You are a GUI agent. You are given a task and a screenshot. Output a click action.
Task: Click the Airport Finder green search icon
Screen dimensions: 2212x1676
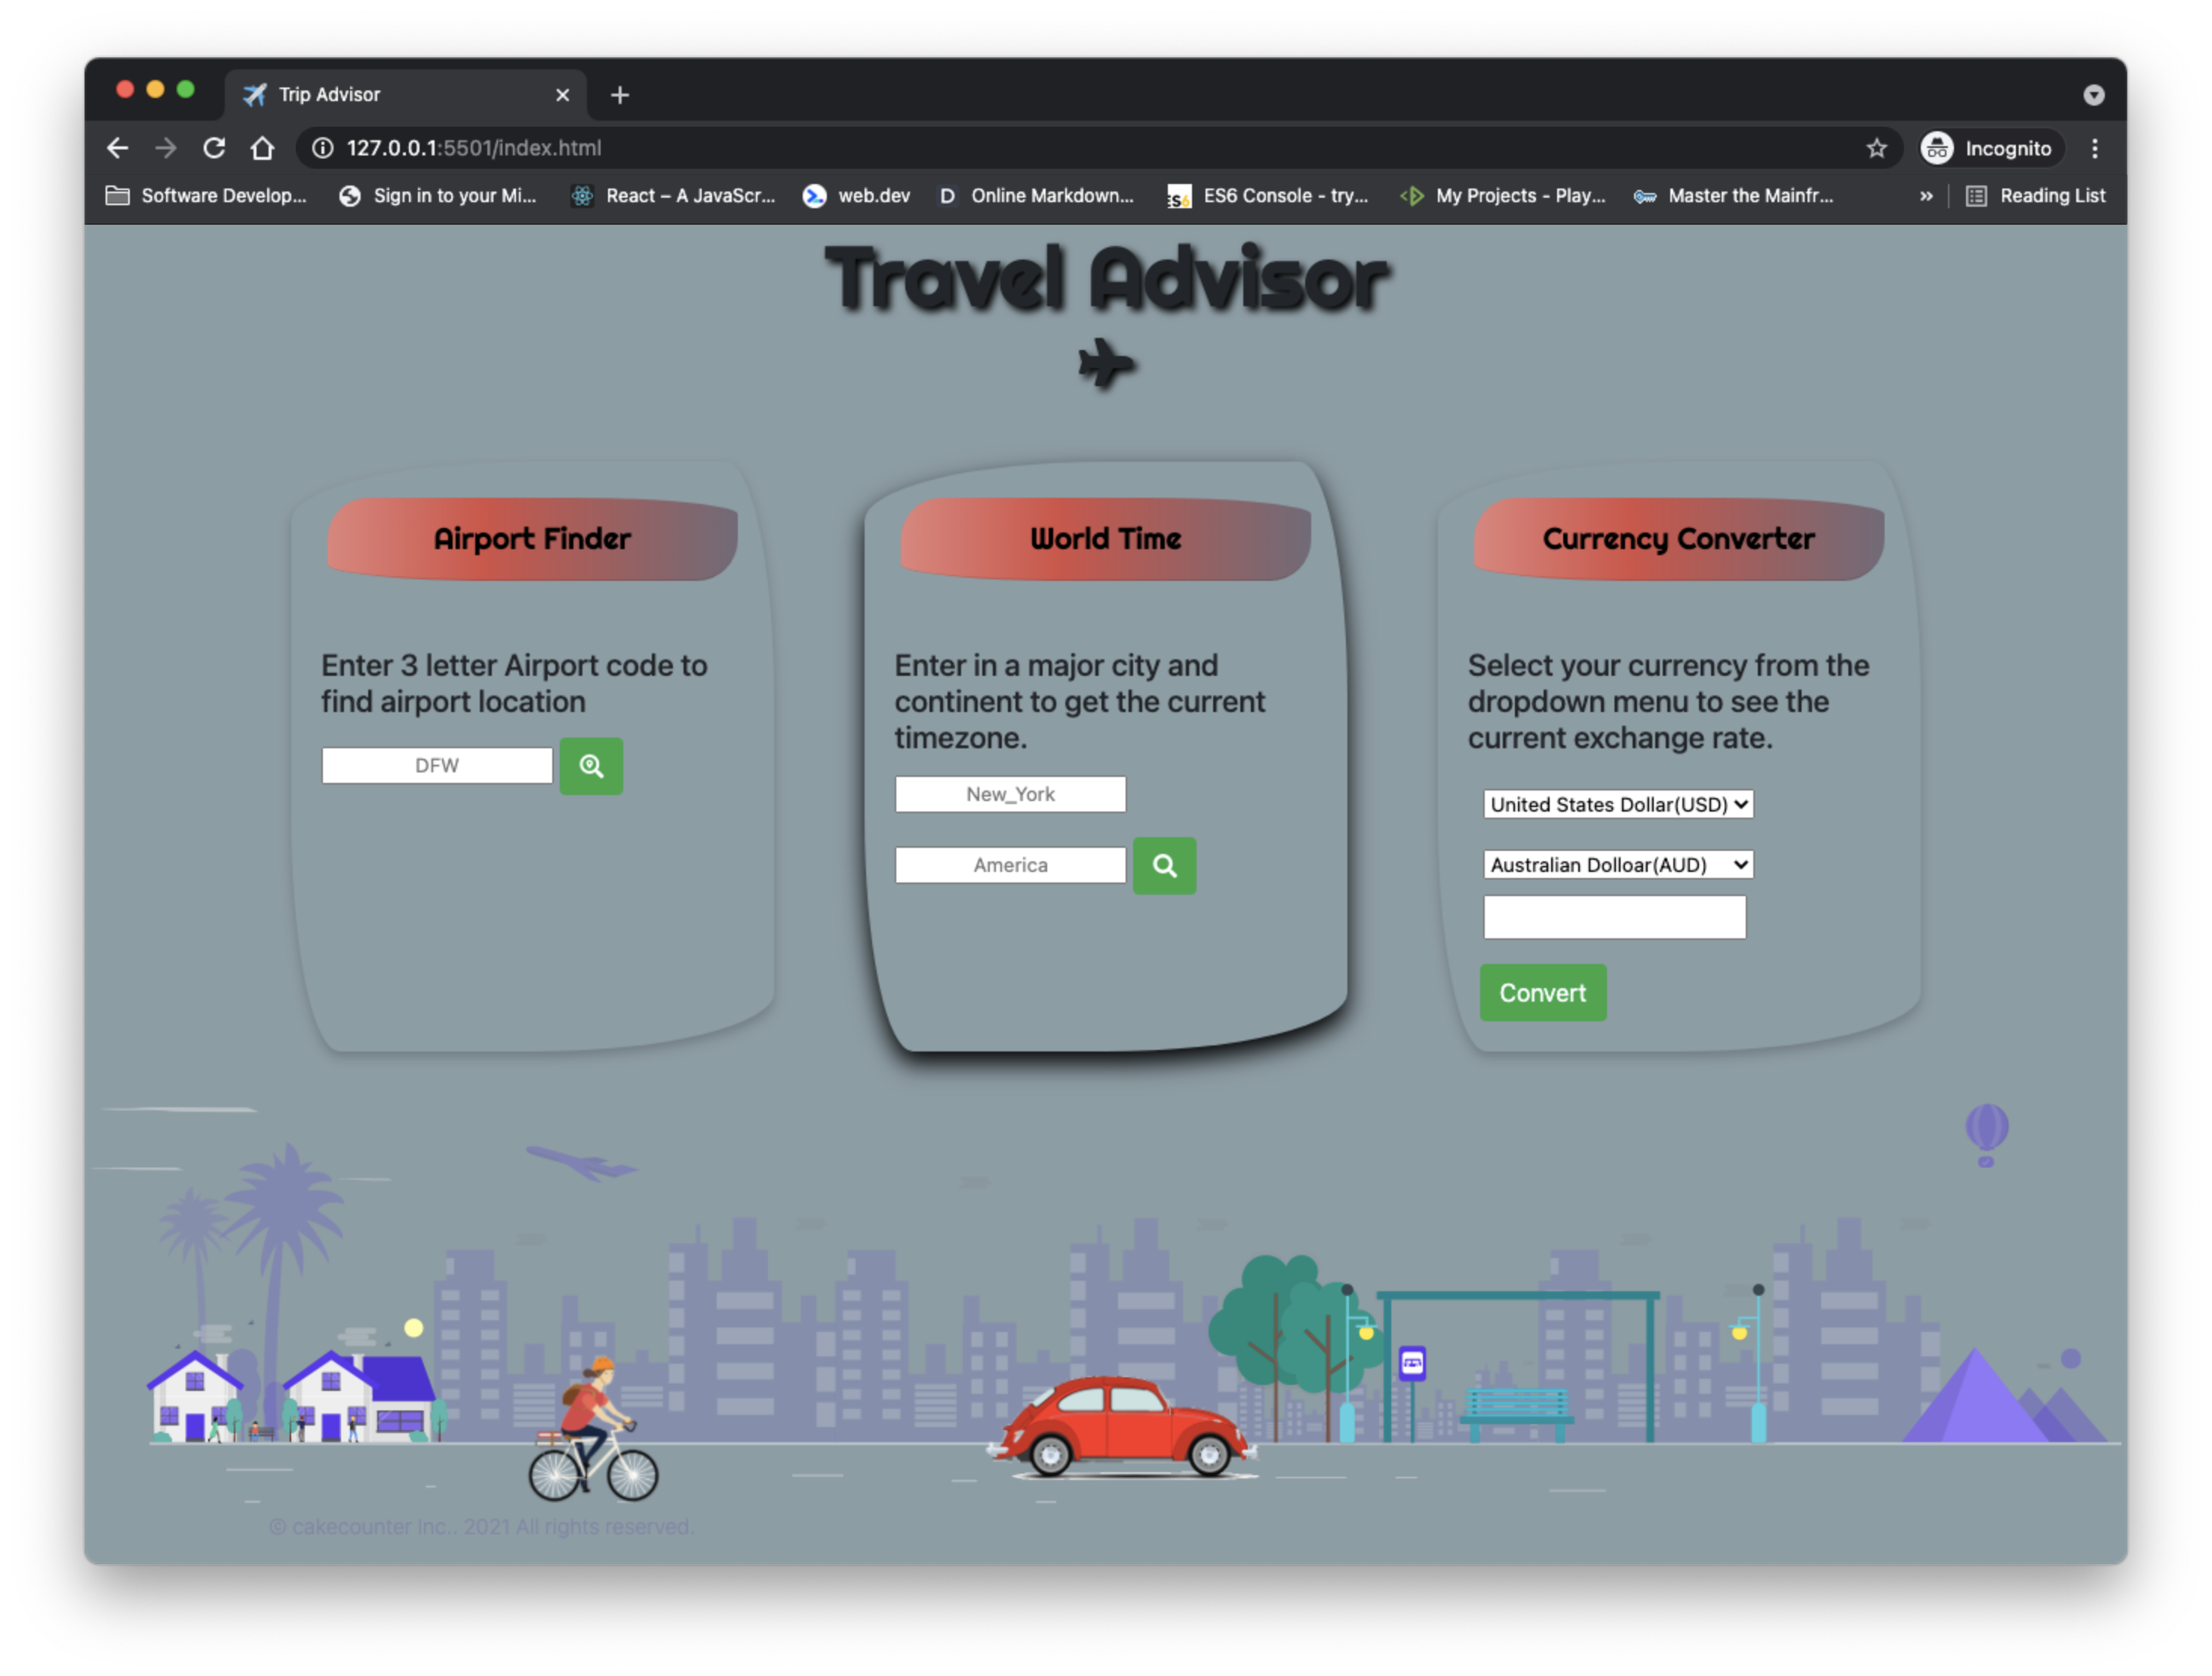click(590, 766)
